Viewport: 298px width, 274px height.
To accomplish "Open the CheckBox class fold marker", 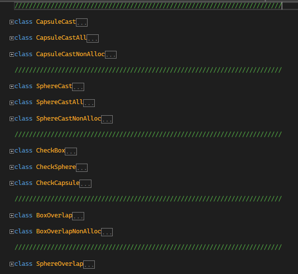I will pyautogui.click(x=12, y=151).
